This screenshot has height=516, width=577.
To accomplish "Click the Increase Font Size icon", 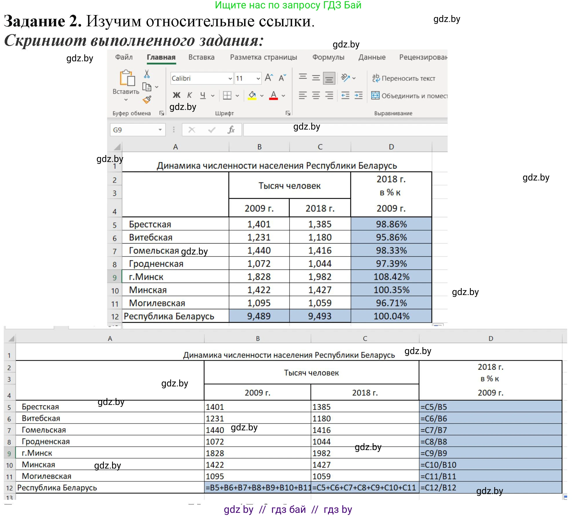I will pyautogui.click(x=269, y=78).
